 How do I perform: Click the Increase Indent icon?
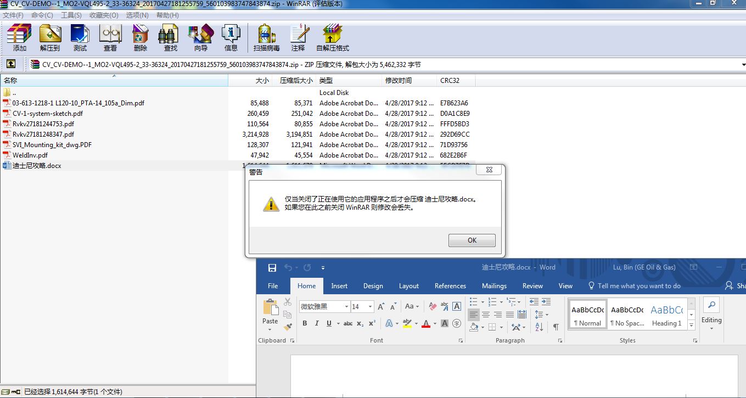pyautogui.click(x=546, y=301)
